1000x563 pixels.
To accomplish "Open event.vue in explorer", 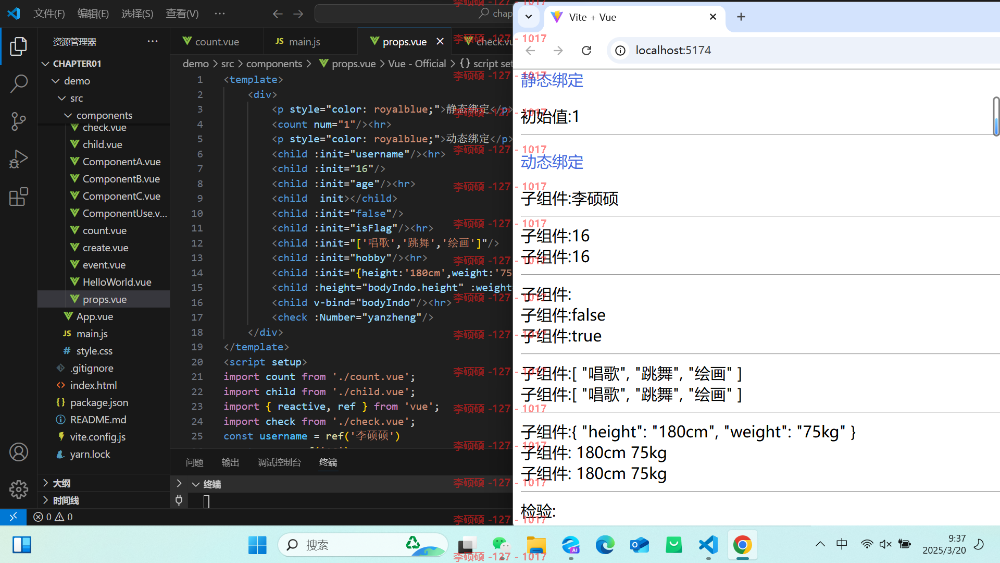I will pos(104,265).
